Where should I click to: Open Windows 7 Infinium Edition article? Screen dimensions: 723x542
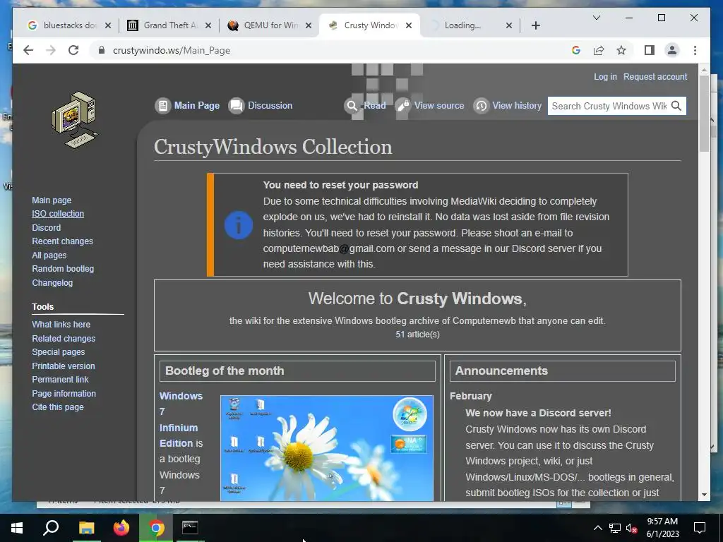coord(181,419)
